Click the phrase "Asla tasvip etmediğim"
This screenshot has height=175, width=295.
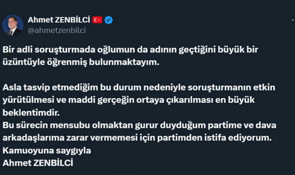coord(40,87)
